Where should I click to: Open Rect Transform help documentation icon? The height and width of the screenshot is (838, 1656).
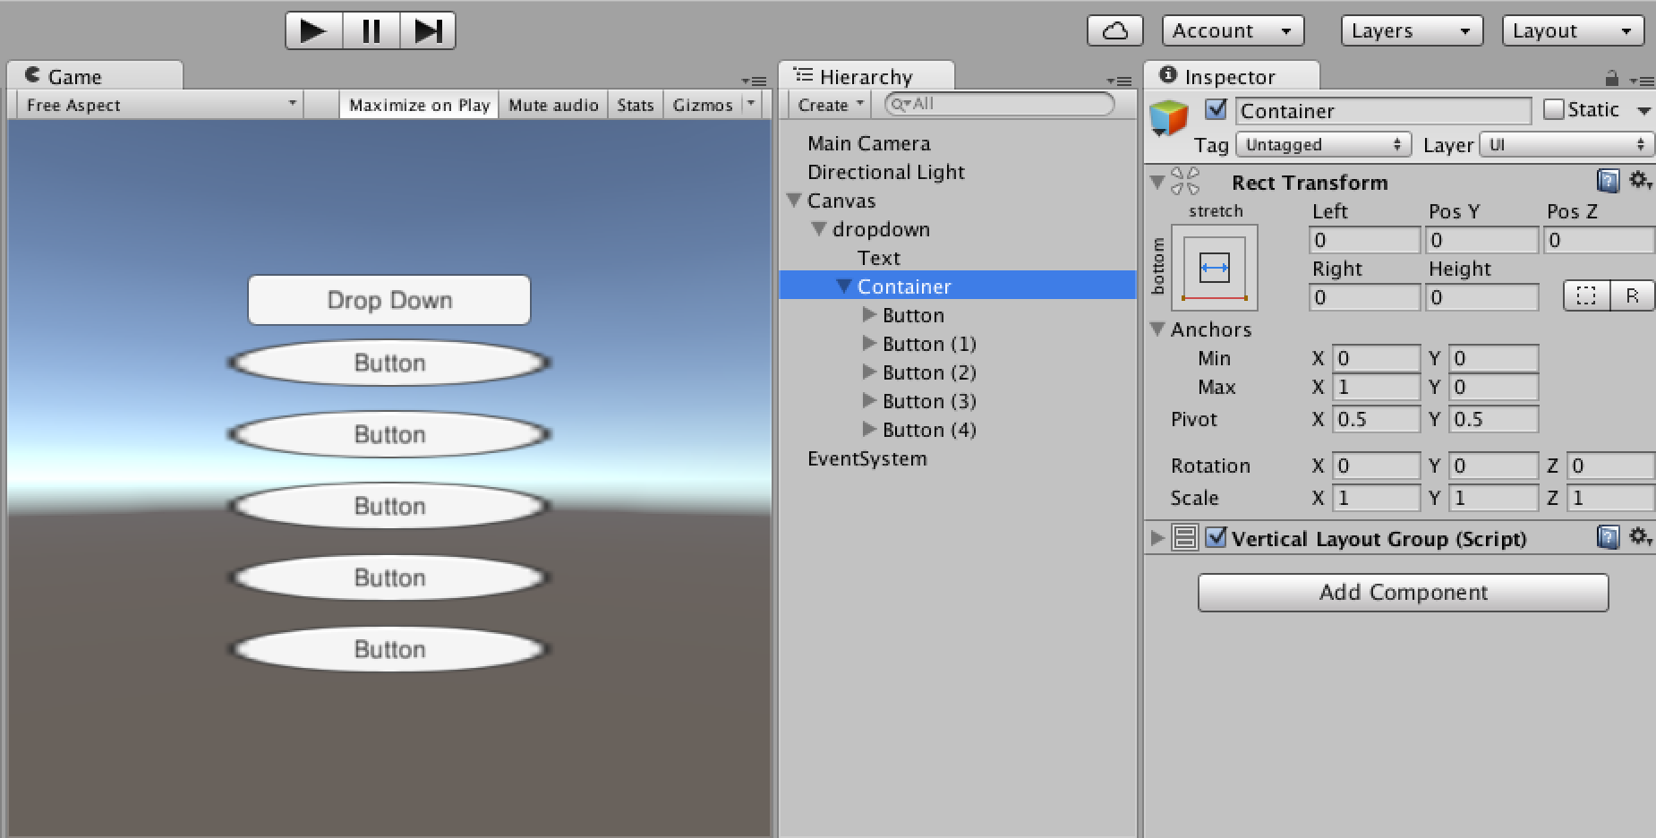1607,181
